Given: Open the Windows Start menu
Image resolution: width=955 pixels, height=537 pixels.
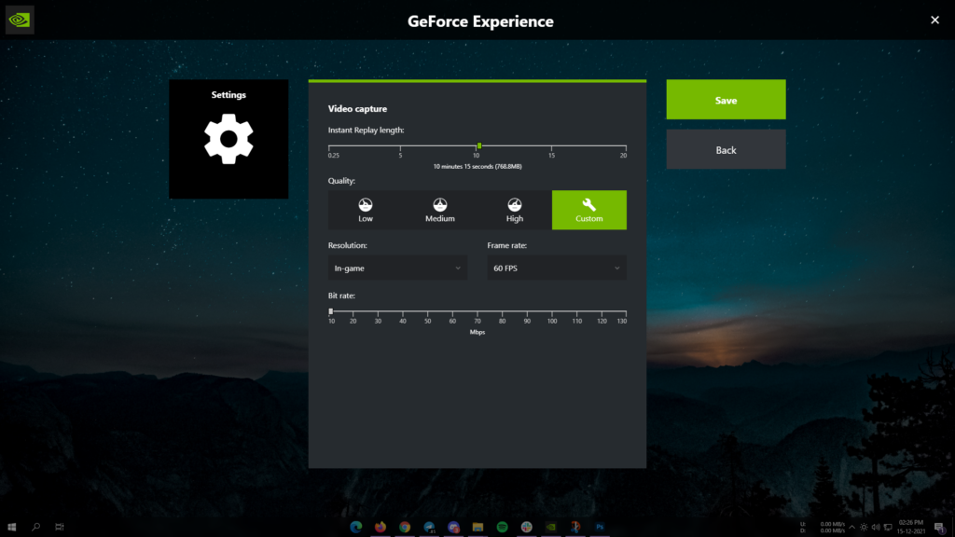Looking at the screenshot, I should (11, 527).
